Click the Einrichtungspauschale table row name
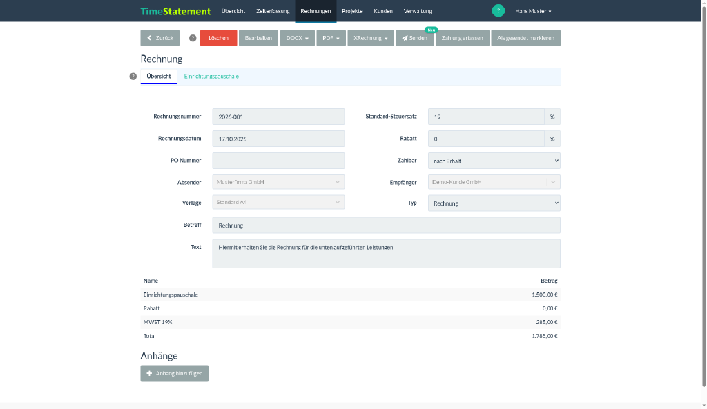The width and height of the screenshot is (707, 409). [171, 295]
